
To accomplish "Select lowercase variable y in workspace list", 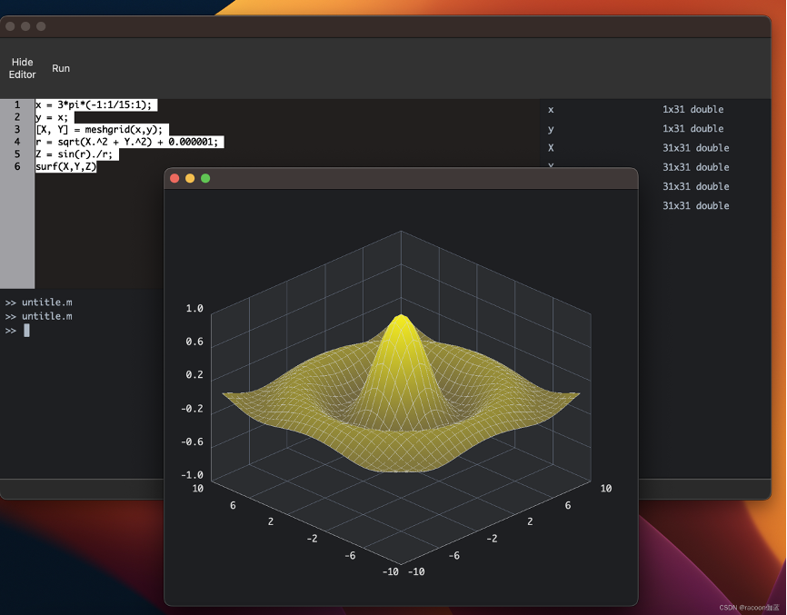I will [x=551, y=129].
